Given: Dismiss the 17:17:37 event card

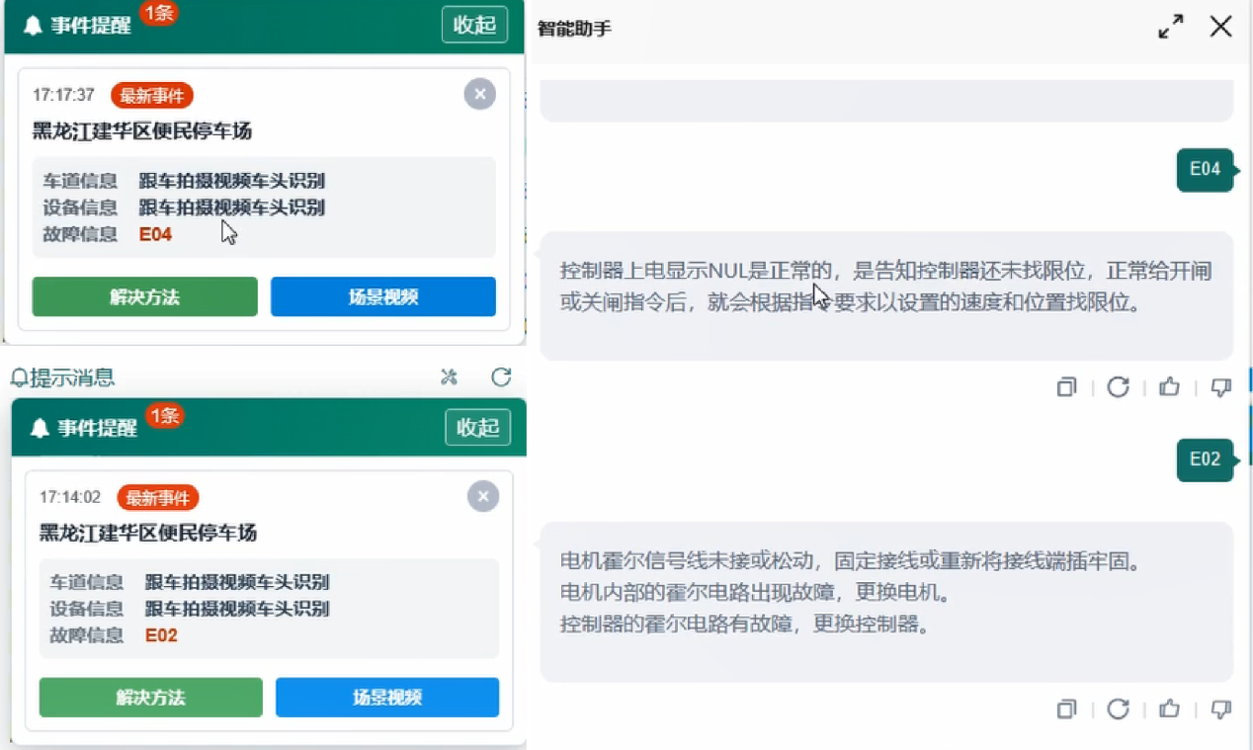Looking at the screenshot, I should [480, 94].
